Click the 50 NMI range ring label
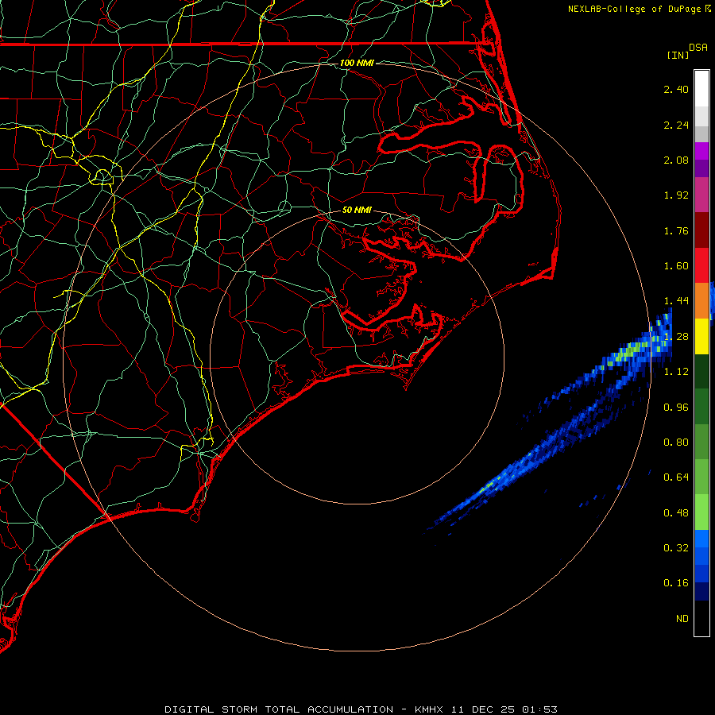Image resolution: width=715 pixels, height=715 pixels. coord(357,210)
